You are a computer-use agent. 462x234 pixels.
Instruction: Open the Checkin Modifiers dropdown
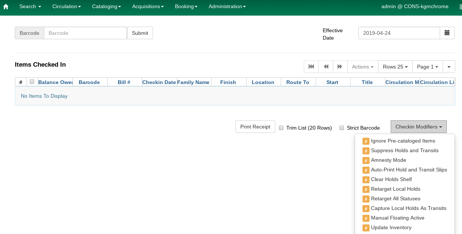point(419,127)
